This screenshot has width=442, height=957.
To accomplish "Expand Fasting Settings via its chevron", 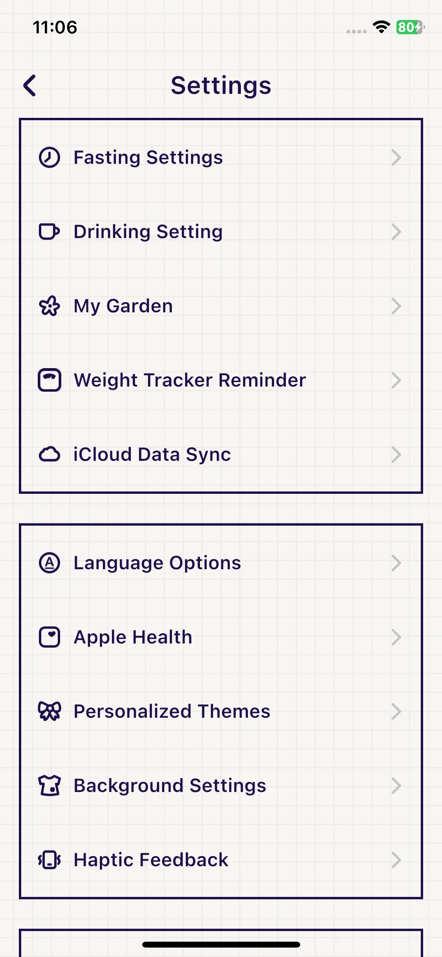I will pos(396,158).
